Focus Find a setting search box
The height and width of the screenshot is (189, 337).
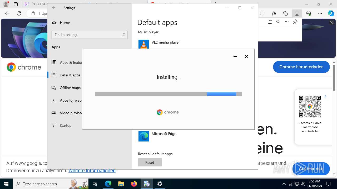[x=90, y=35]
